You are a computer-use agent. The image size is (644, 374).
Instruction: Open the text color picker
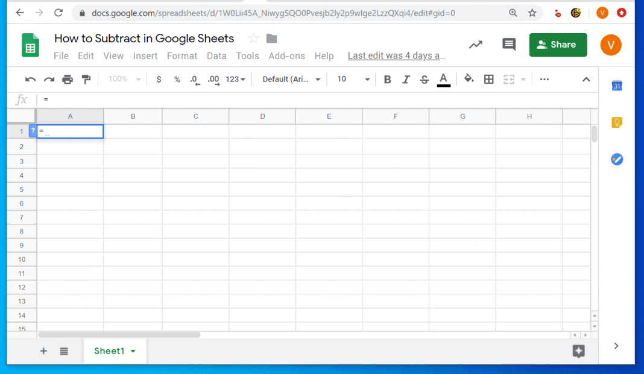[444, 79]
